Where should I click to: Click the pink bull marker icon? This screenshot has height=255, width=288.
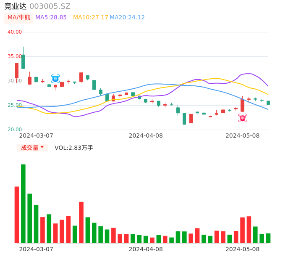(x=243, y=118)
